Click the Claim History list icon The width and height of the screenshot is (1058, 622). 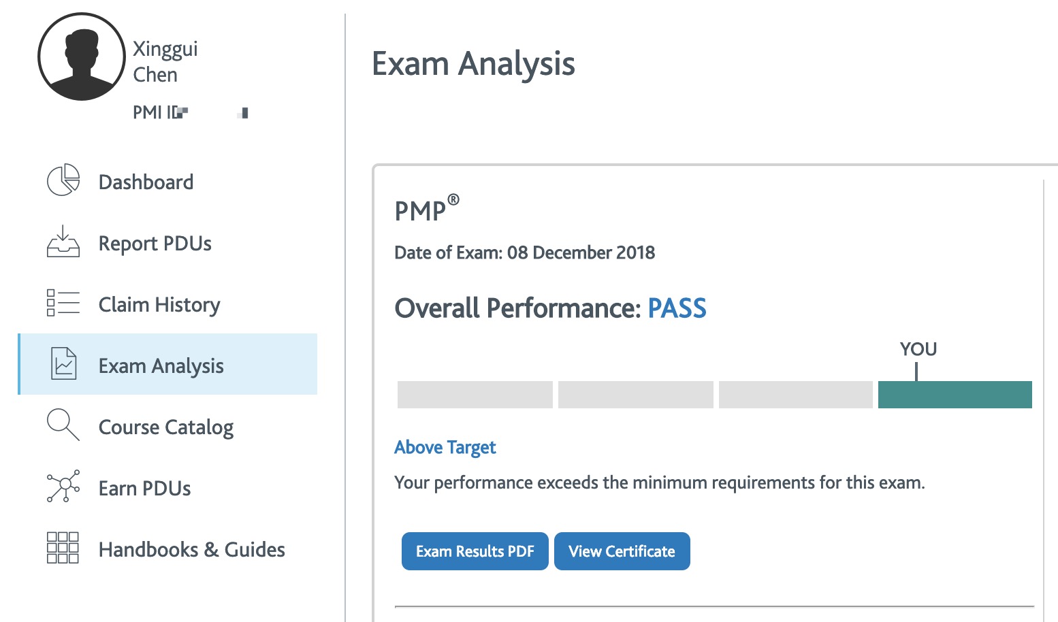[63, 303]
